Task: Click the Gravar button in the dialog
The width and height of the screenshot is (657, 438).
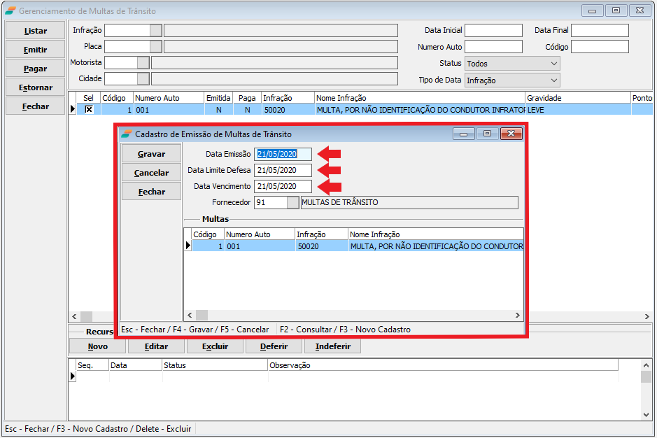Action: [151, 153]
